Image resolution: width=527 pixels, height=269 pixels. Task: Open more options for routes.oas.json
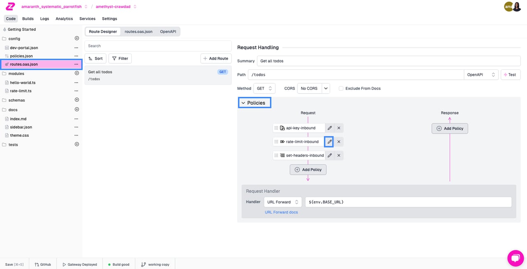coord(76,64)
